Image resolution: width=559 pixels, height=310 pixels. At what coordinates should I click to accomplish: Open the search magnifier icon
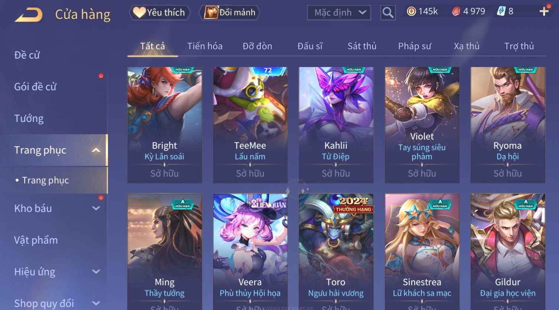point(388,13)
